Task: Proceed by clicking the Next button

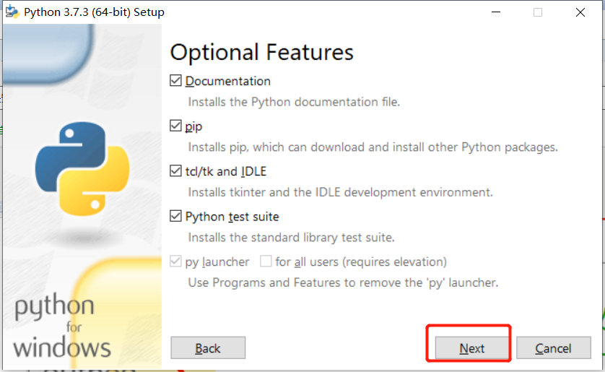Action: [471, 348]
